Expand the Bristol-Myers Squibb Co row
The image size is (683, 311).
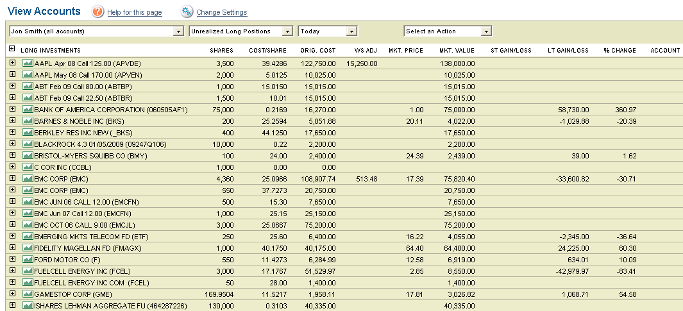click(12, 155)
